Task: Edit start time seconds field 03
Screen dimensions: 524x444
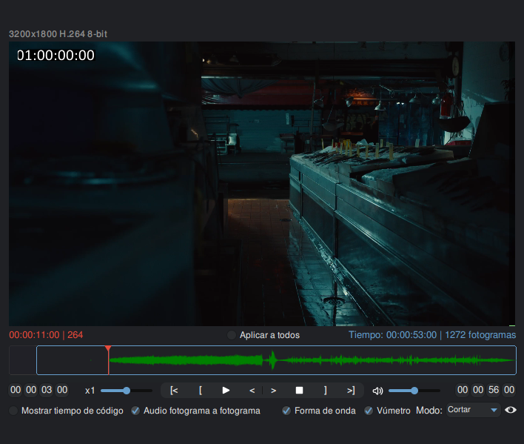Action: coord(47,390)
